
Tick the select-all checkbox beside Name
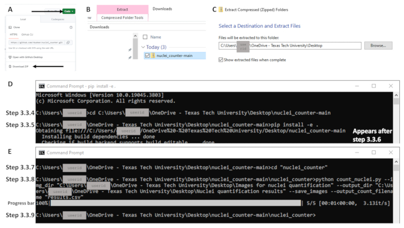[145, 37]
